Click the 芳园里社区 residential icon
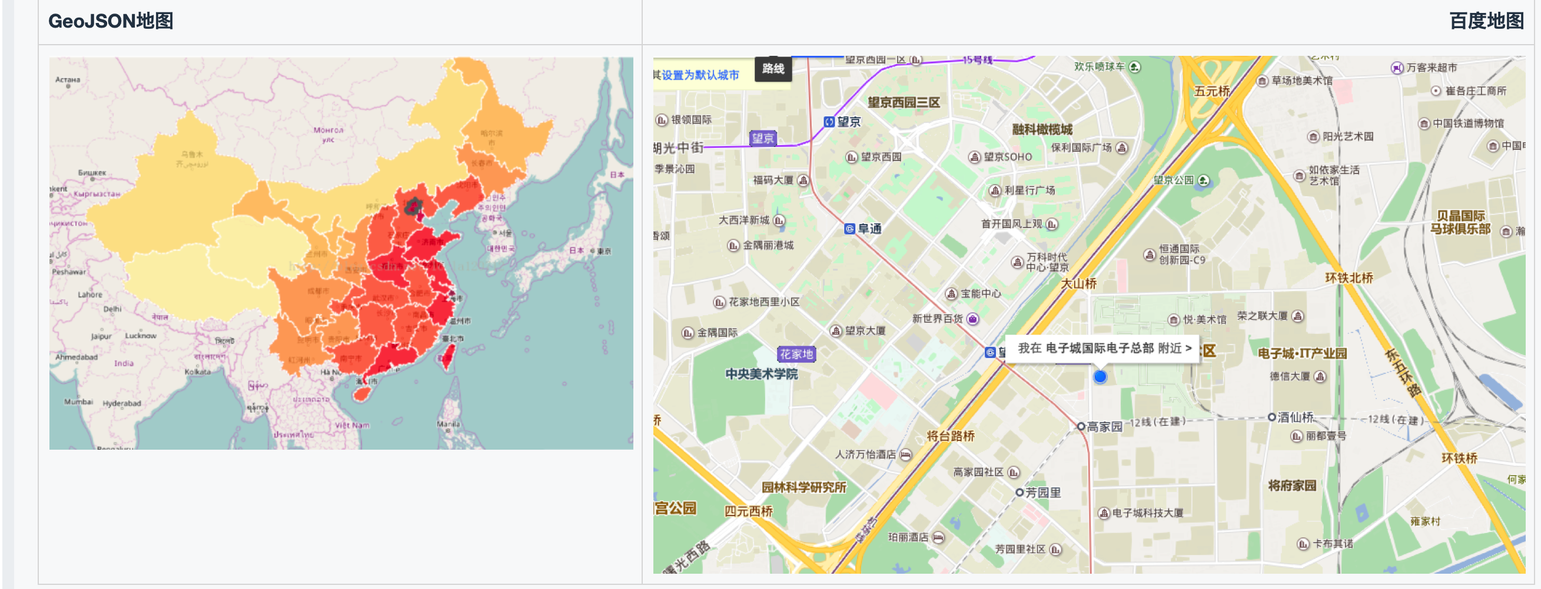The width and height of the screenshot is (1541, 589). 1055,550
